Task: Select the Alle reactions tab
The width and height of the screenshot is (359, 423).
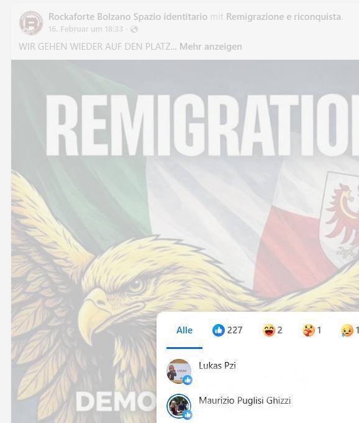Action: [184, 330]
